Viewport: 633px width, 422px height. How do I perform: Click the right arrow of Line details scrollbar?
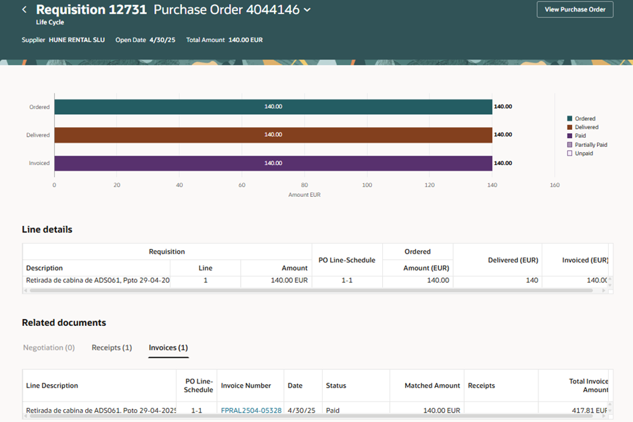[x=603, y=290]
